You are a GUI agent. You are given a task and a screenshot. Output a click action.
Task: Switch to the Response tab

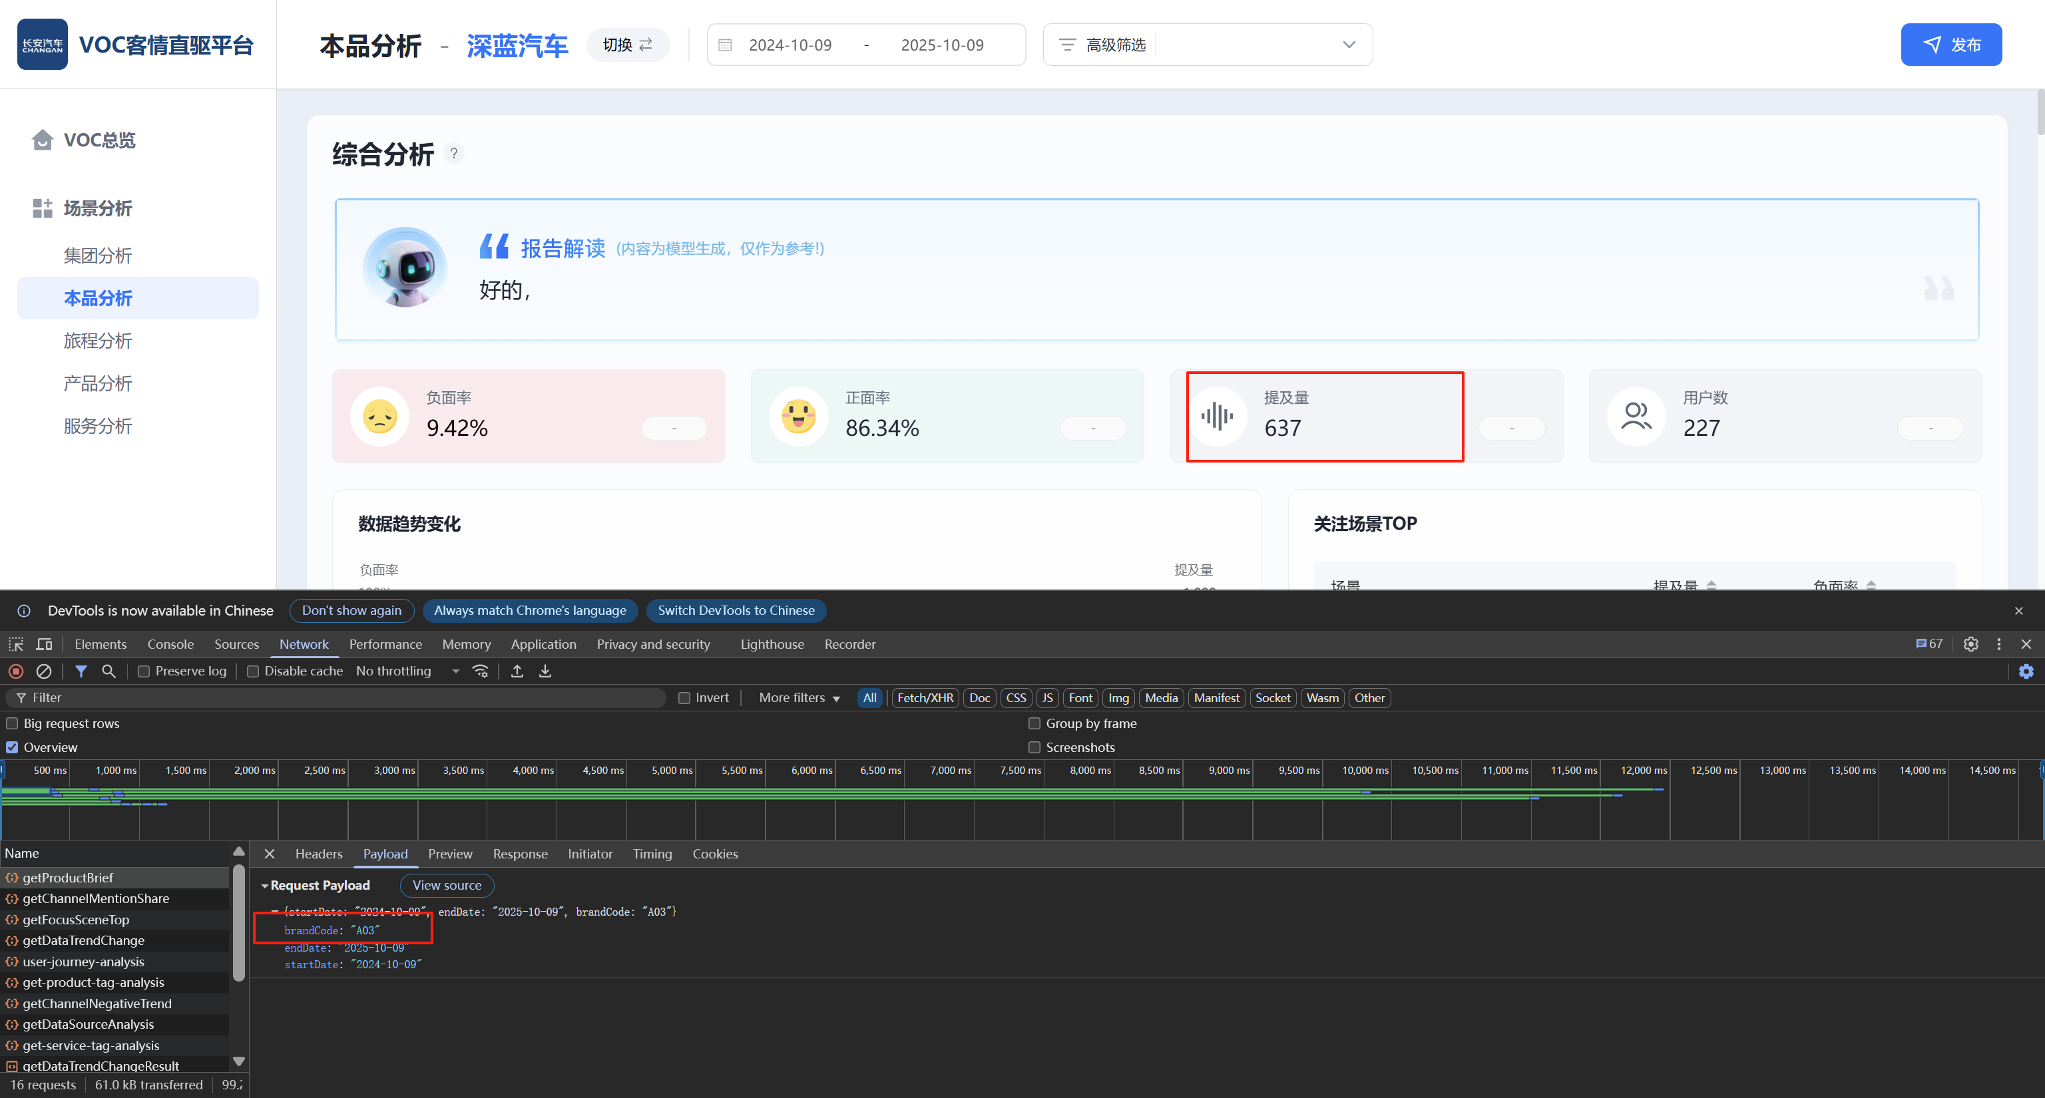520,854
